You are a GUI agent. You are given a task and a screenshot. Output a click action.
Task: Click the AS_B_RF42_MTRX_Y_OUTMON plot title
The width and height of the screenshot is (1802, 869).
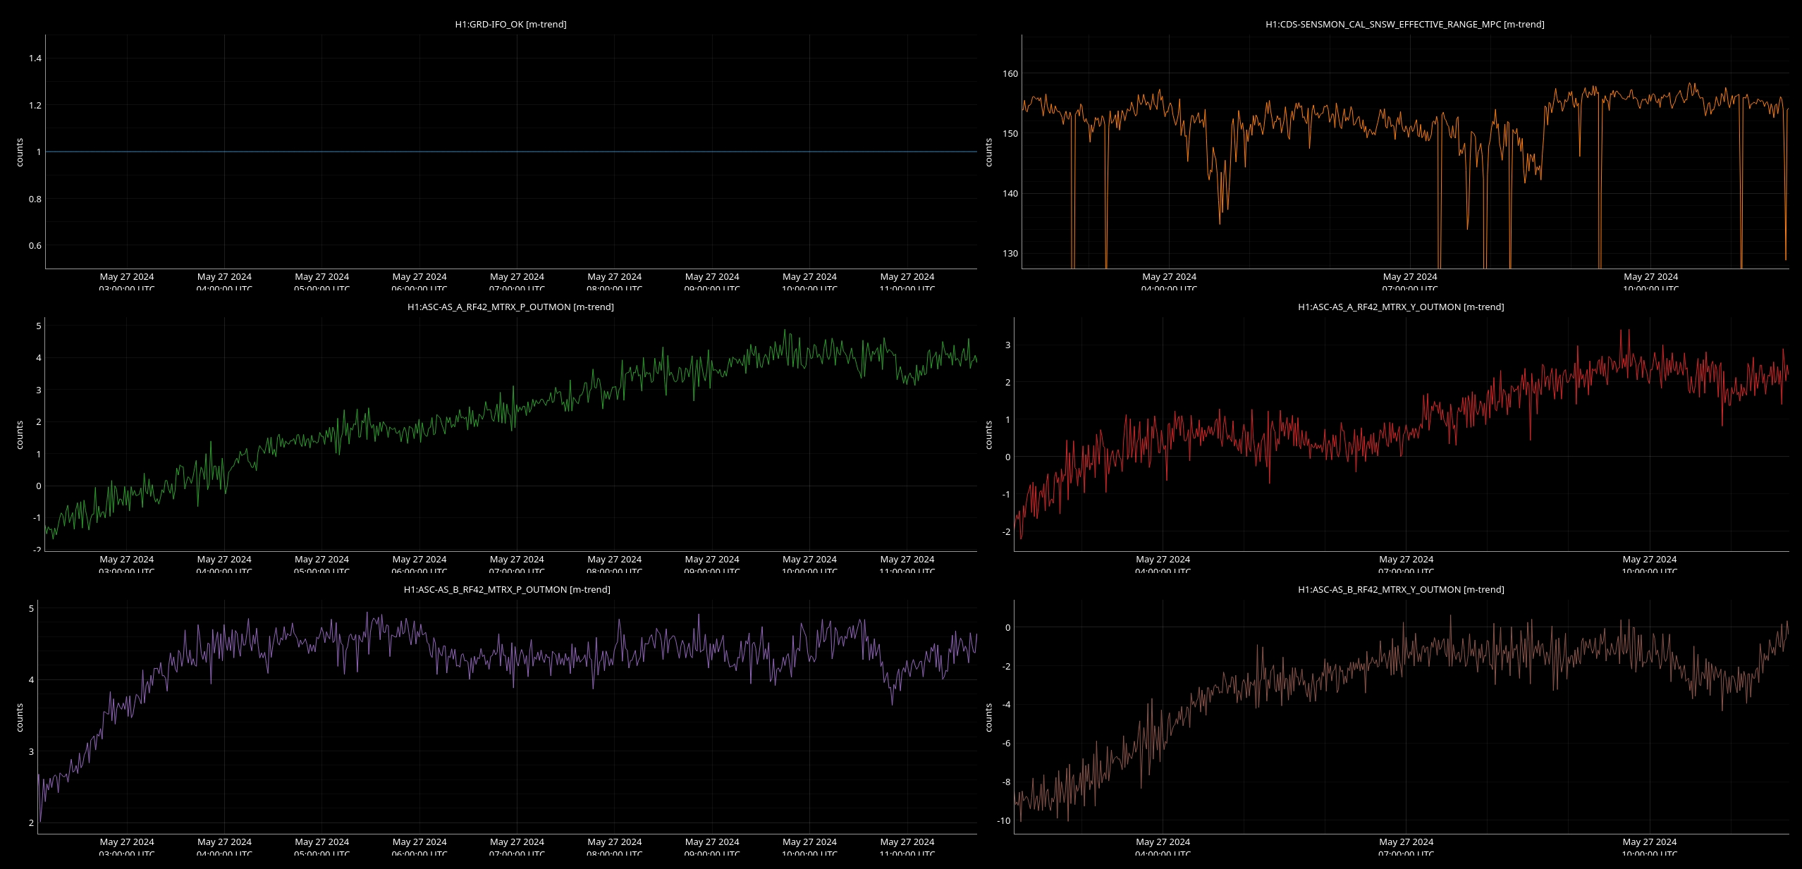[1401, 590]
